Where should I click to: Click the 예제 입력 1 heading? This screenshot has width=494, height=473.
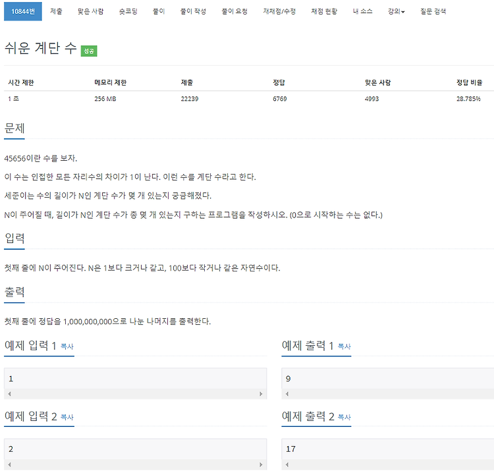point(30,346)
